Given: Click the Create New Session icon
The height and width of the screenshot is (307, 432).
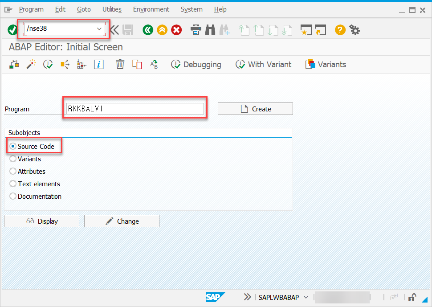Looking at the screenshot, I should pos(306,30).
